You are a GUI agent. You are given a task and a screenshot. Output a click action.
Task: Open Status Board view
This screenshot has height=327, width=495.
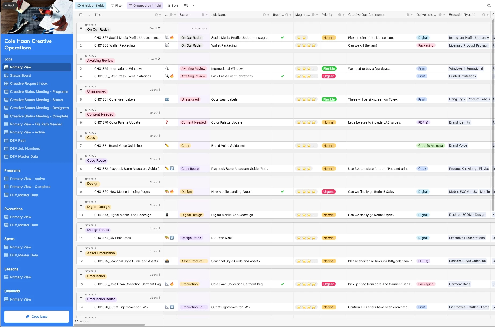coord(20,75)
